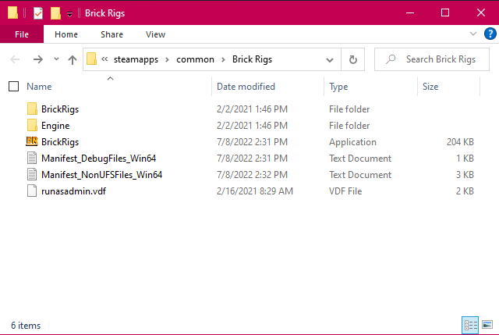Open the Recent locations dropdown
This screenshot has height=335, width=499.
point(56,59)
